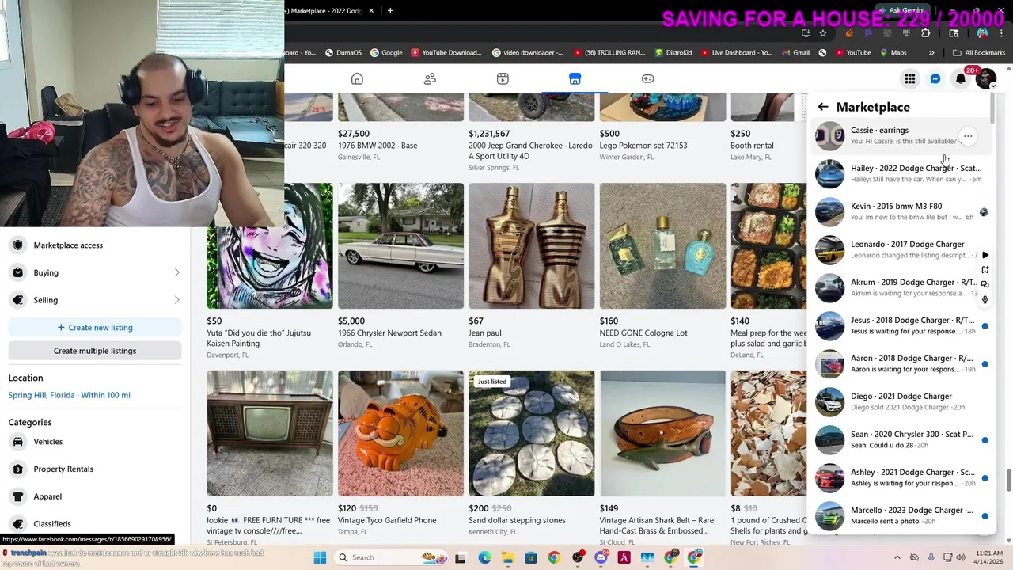Open the YouTube bookmark
Viewport: 1013px width, 570px height.
coord(852,53)
